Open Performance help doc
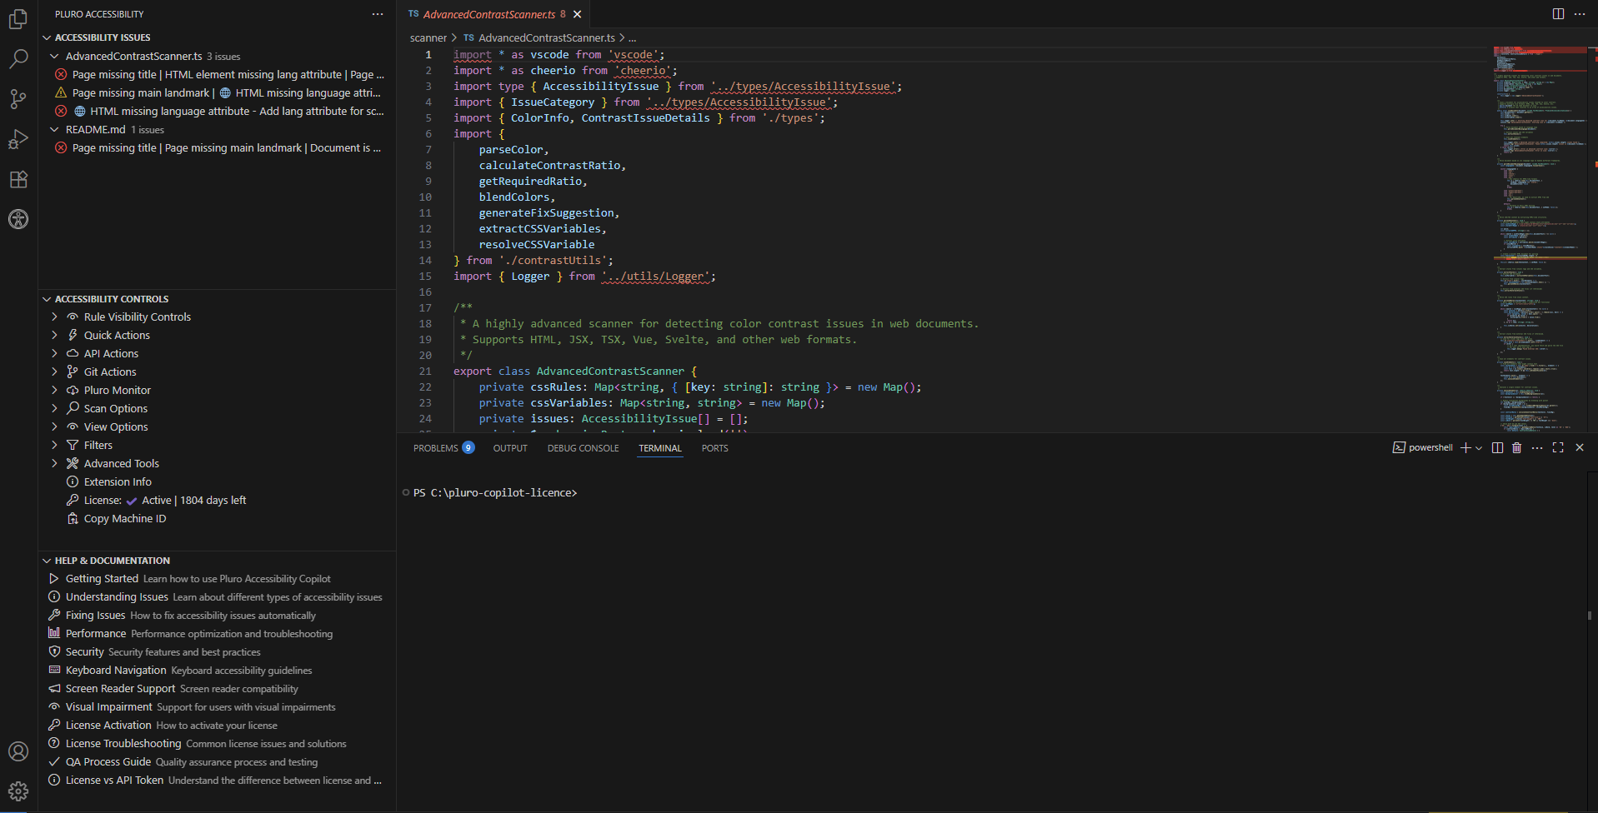Viewport: 1598px width, 813px height. click(217, 634)
